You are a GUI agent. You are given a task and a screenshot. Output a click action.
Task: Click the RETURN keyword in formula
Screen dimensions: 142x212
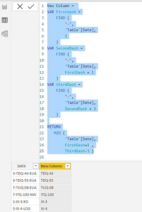coord(54,127)
